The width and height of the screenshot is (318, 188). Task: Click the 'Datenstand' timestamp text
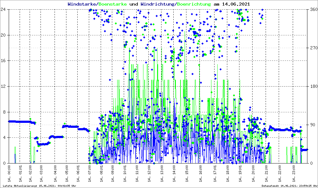pyautogui.click(x=290, y=186)
